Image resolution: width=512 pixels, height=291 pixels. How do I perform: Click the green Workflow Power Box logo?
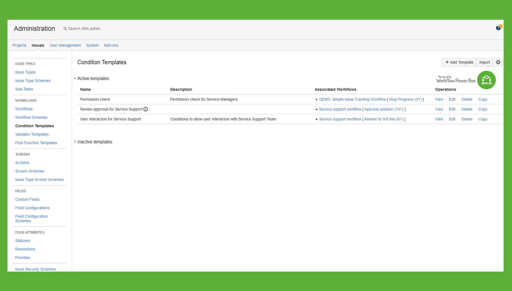pos(486,80)
